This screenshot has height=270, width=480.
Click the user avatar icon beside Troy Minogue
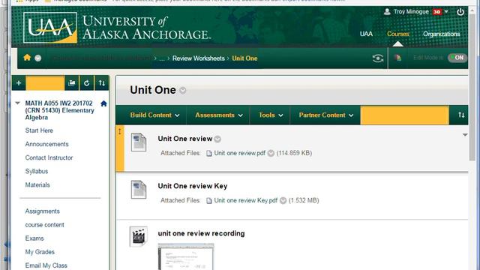[x=387, y=12]
